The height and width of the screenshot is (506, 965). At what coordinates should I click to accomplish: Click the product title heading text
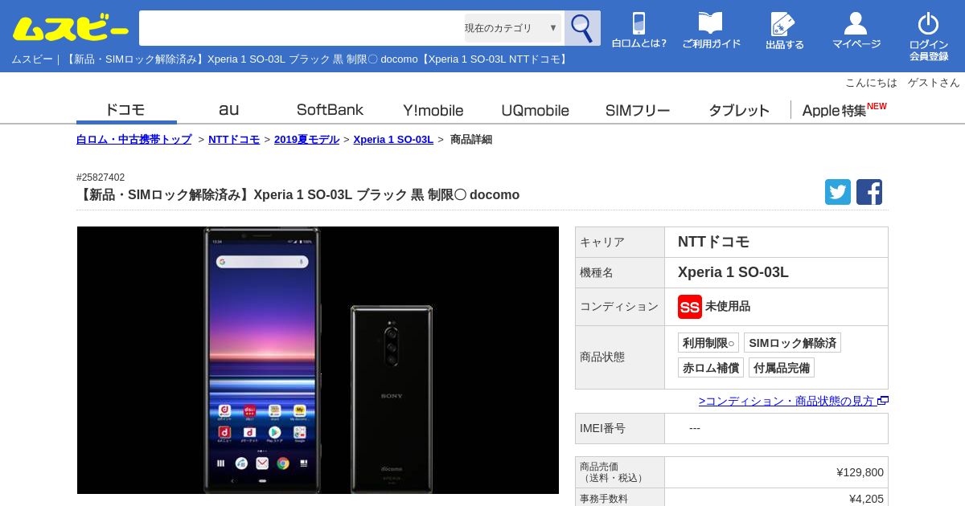tap(298, 194)
